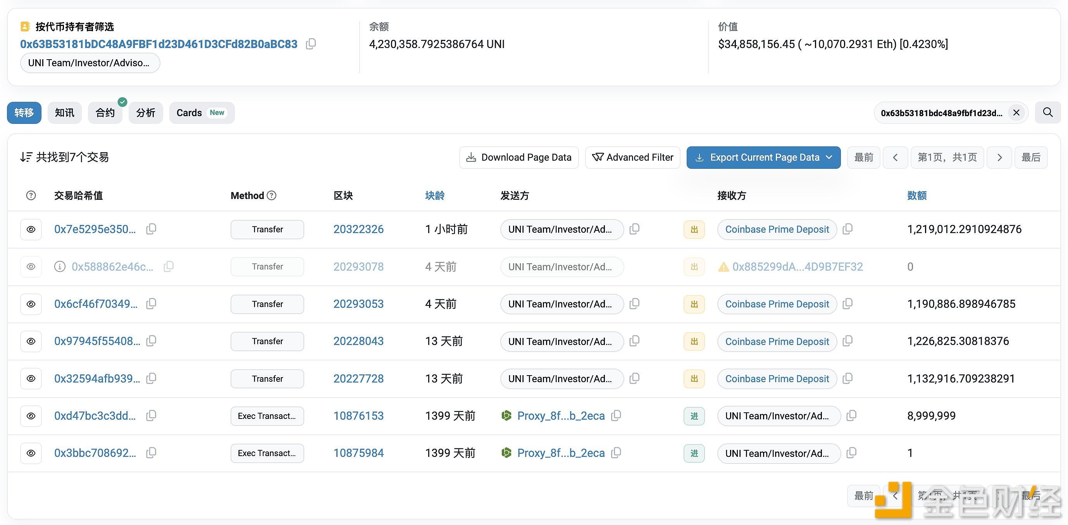Viewport: 1068px width, 525px height.
Task: Click amount 8,999,999
Action: click(x=931, y=415)
